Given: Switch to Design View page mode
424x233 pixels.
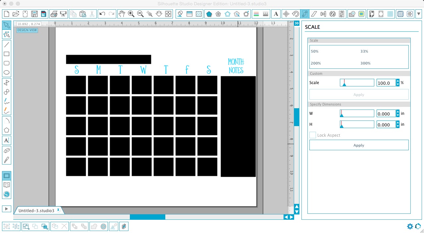Looking at the screenshot, I should point(7,176).
